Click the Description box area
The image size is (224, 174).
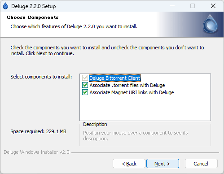[145, 135]
